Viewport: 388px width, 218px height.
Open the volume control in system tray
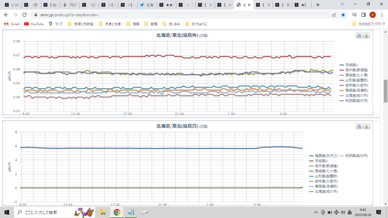point(343,213)
